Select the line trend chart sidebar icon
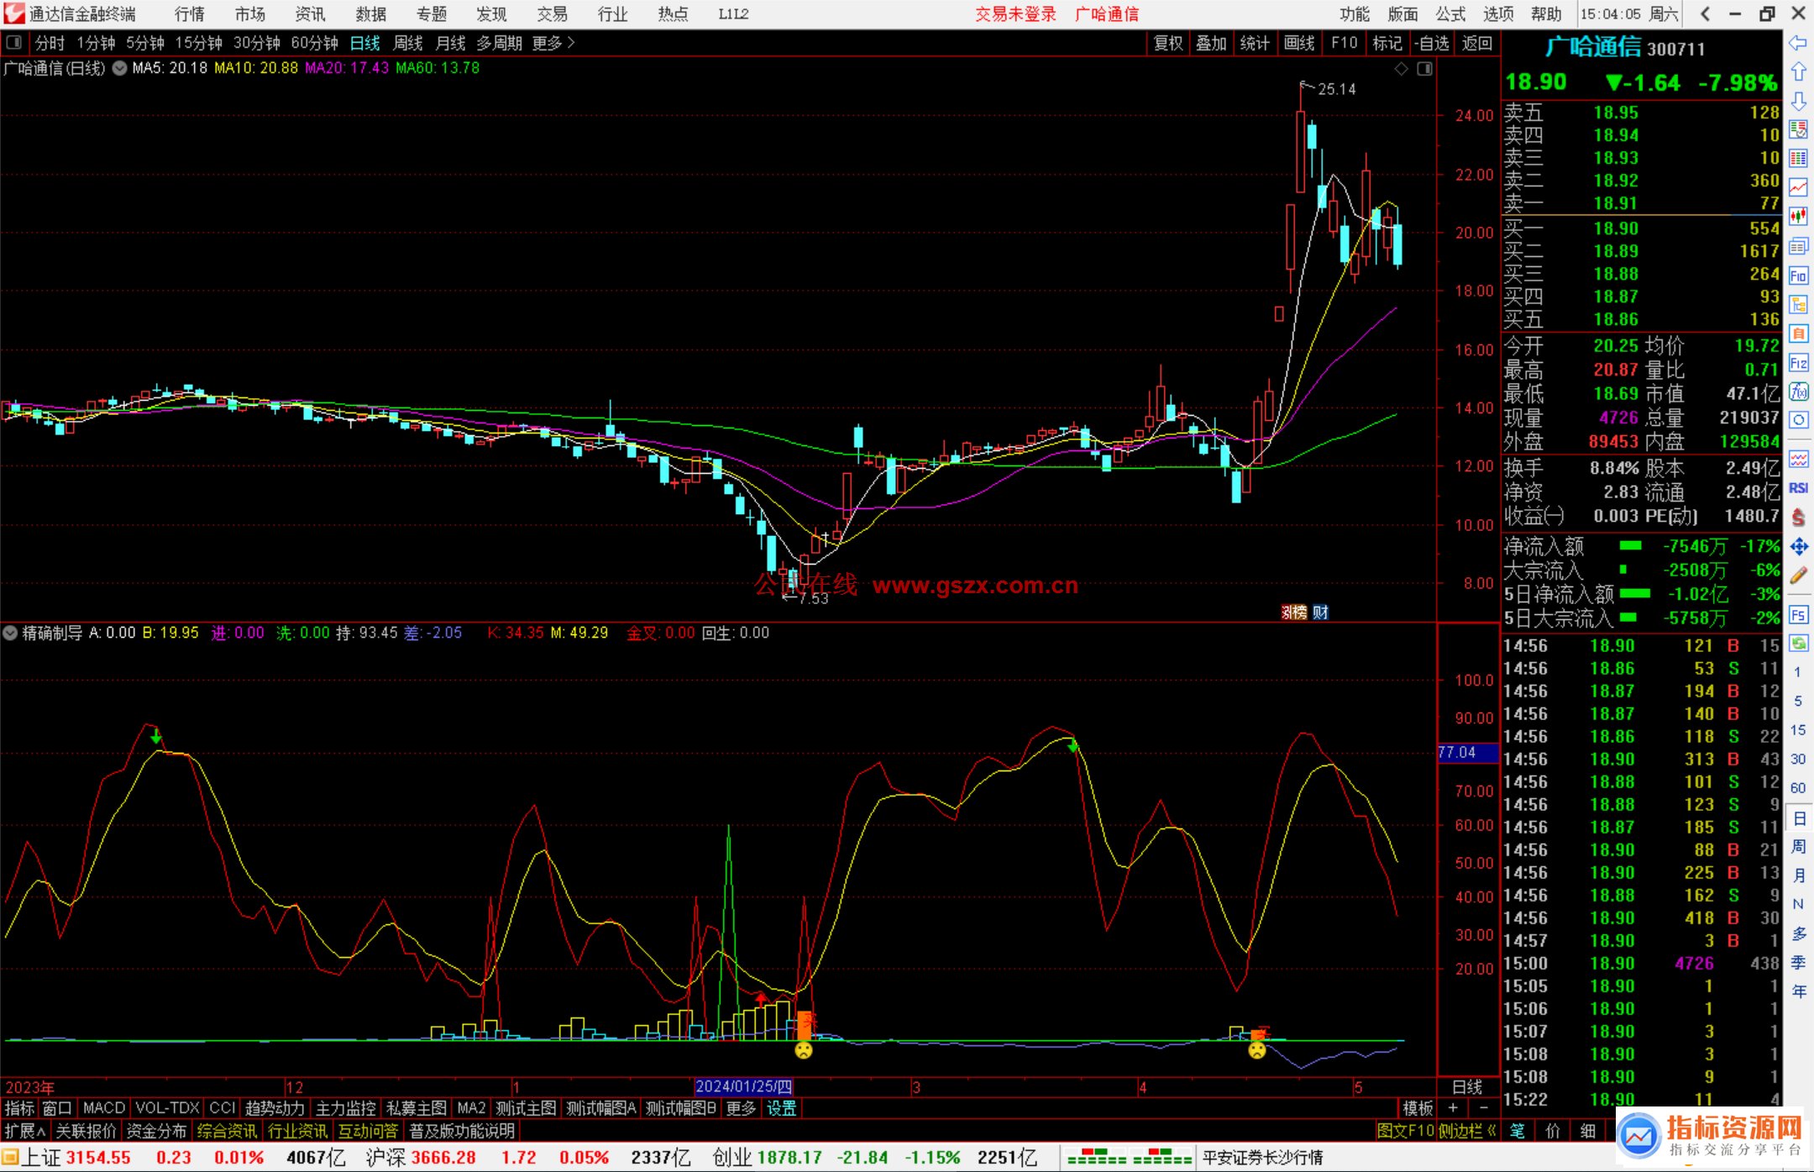Viewport: 1814px width, 1172px height. pos(1798,188)
